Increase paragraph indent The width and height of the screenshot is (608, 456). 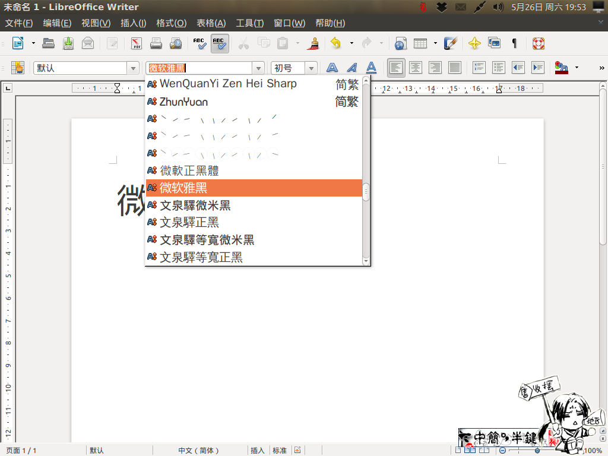click(538, 68)
